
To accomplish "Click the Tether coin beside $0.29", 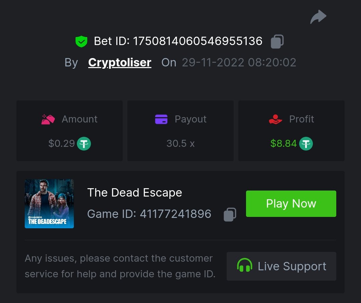I will [x=84, y=144].
